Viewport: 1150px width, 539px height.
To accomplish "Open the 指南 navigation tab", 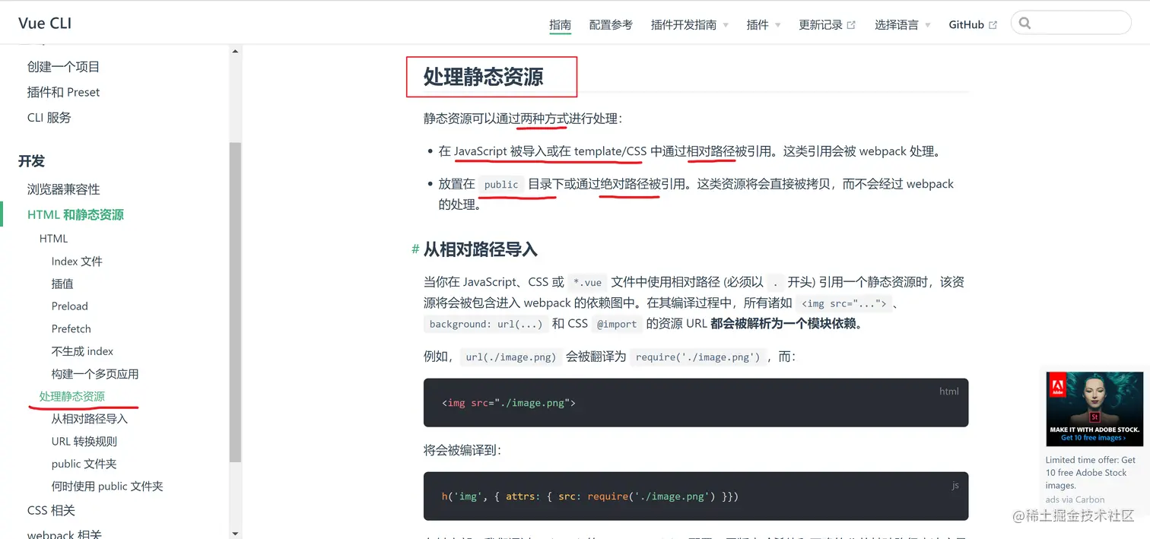I will [560, 25].
